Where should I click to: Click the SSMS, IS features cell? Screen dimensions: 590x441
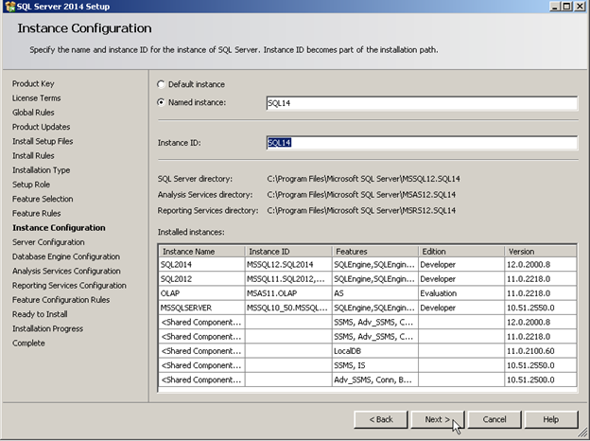pyautogui.click(x=375, y=365)
